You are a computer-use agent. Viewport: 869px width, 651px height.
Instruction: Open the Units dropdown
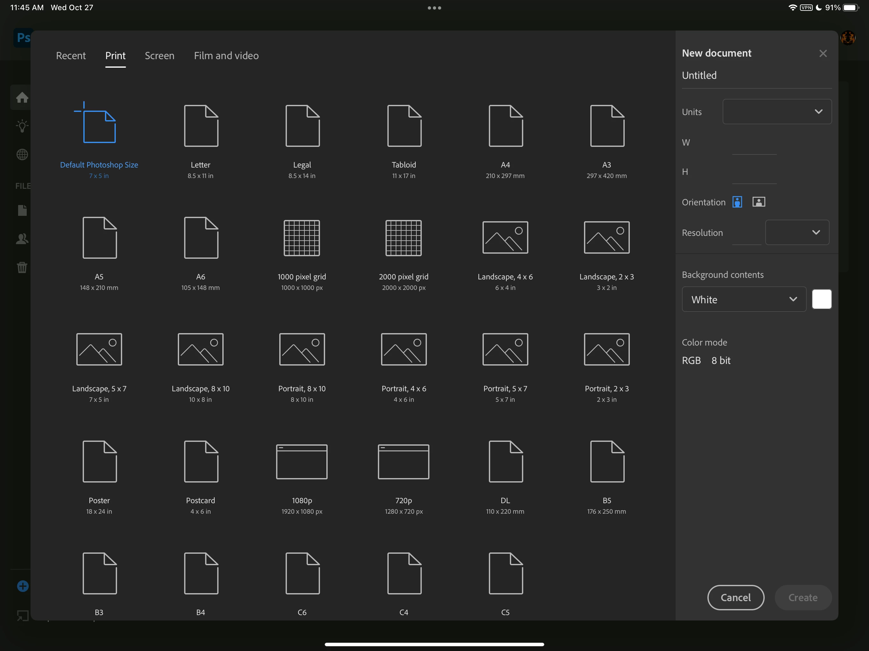(777, 112)
